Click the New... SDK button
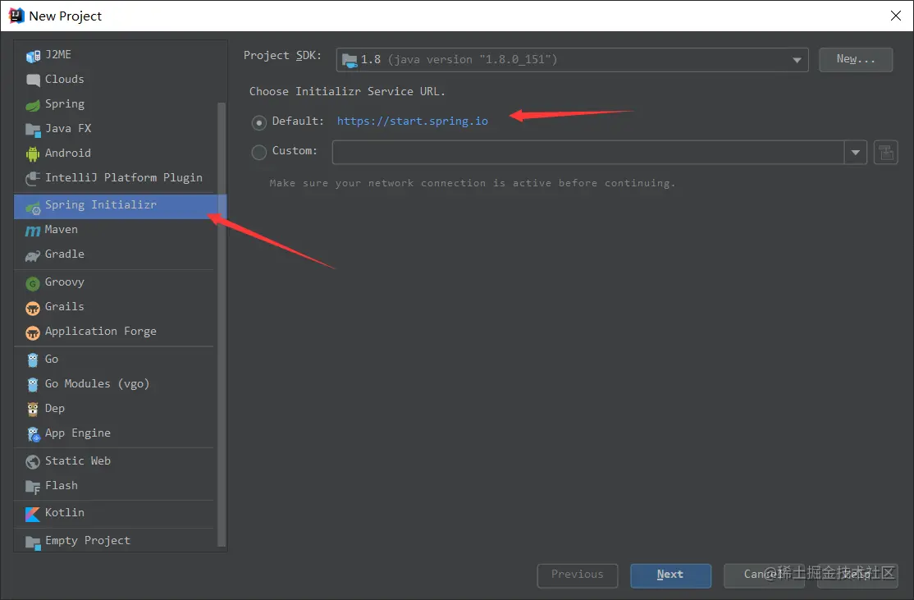914x600 pixels. (x=855, y=59)
